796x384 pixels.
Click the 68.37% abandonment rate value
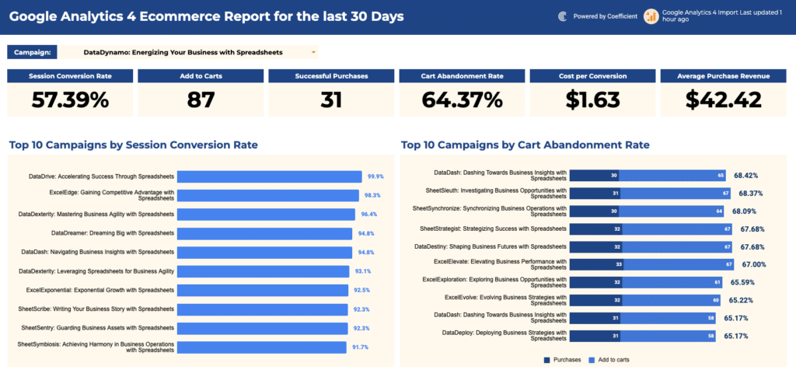[751, 194]
